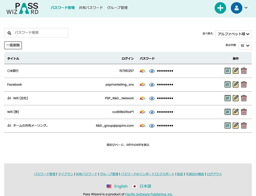Click password strength gauge for ○×銀行
The image size is (256, 196).
(143, 71)
